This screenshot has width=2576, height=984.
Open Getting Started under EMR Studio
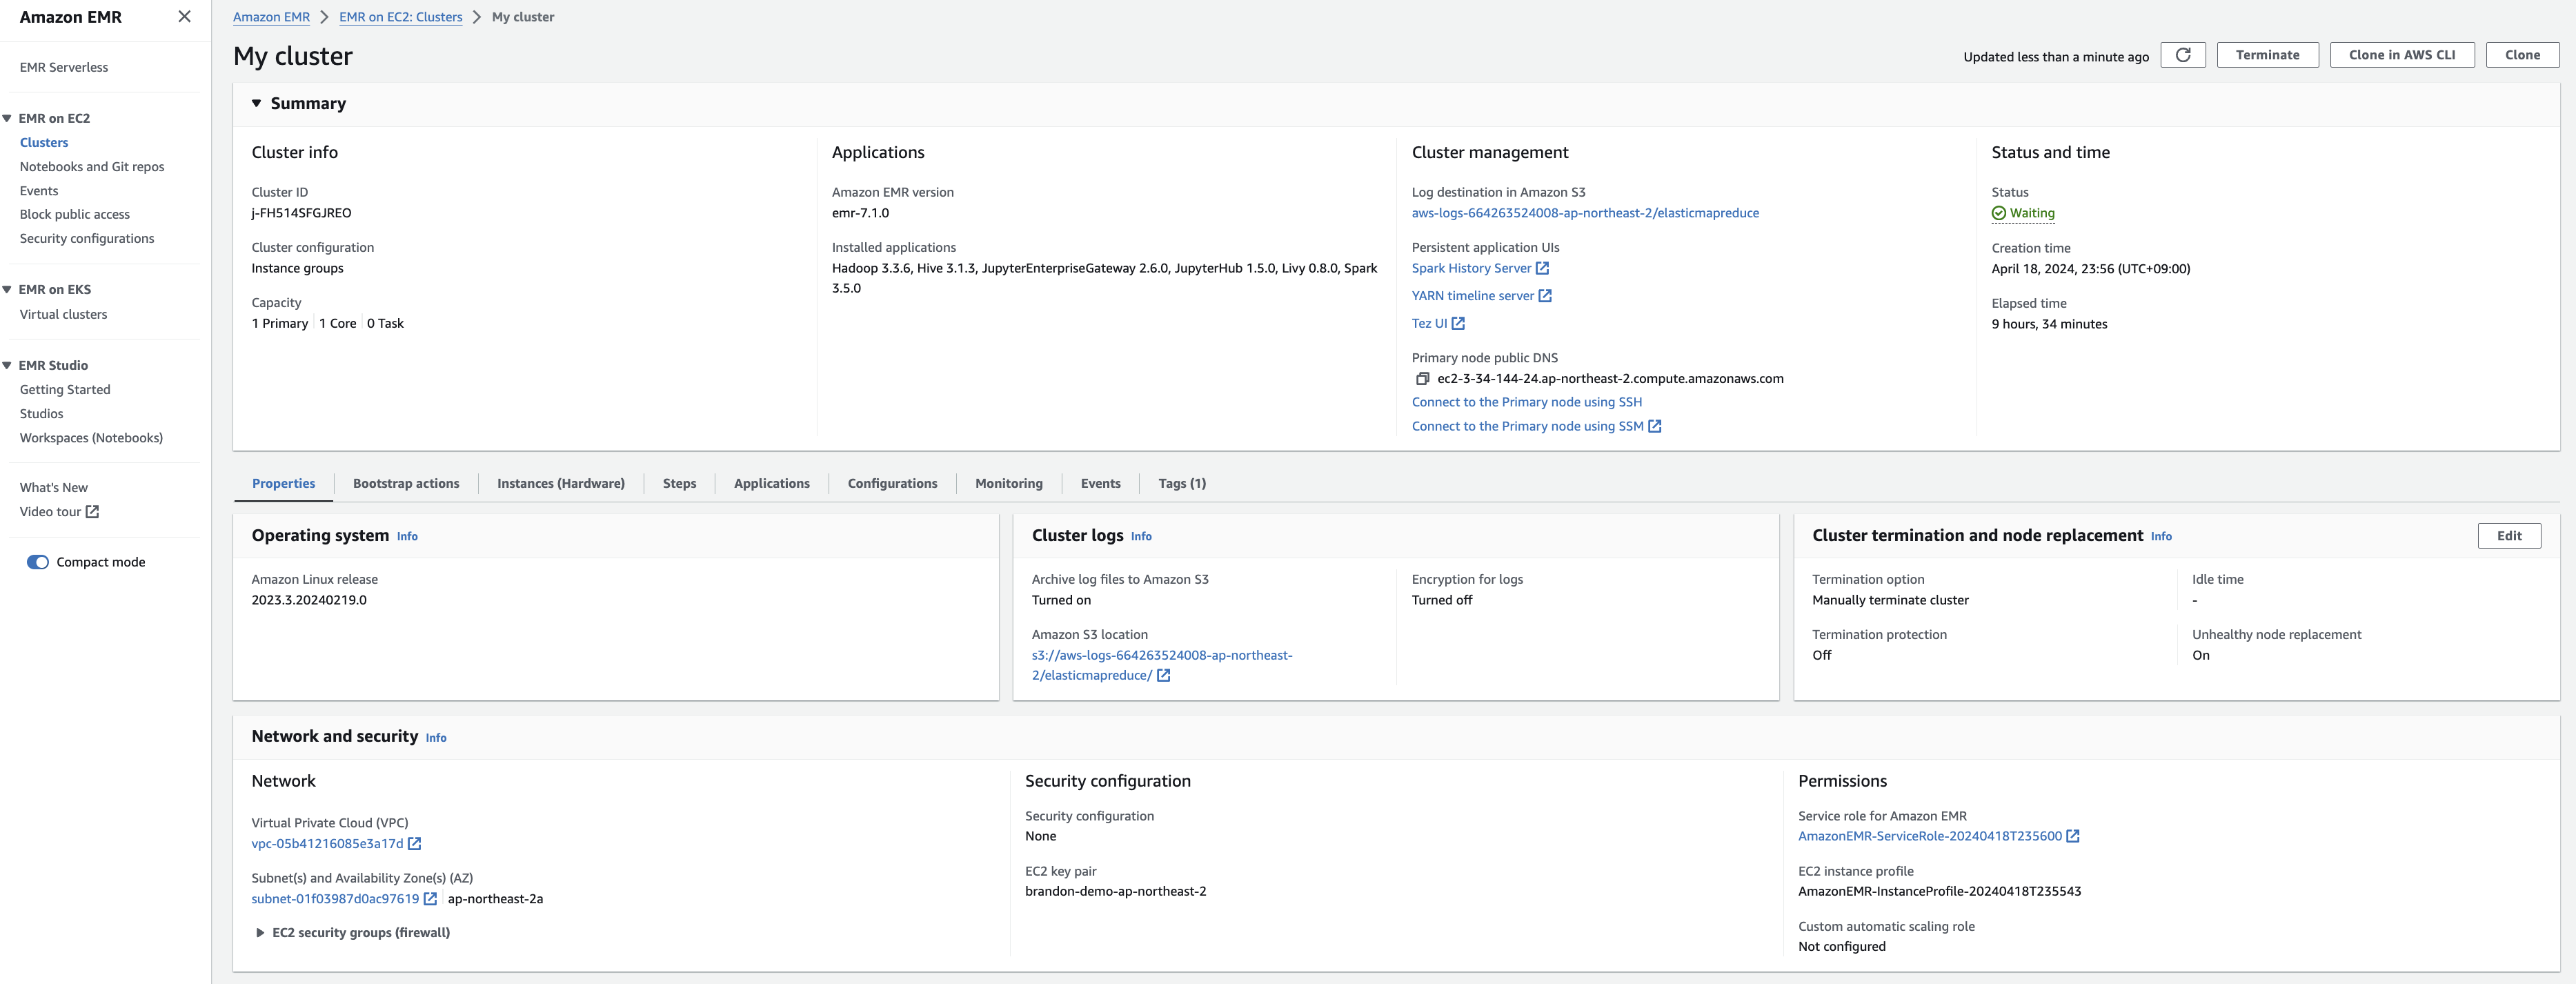[65, 389]
